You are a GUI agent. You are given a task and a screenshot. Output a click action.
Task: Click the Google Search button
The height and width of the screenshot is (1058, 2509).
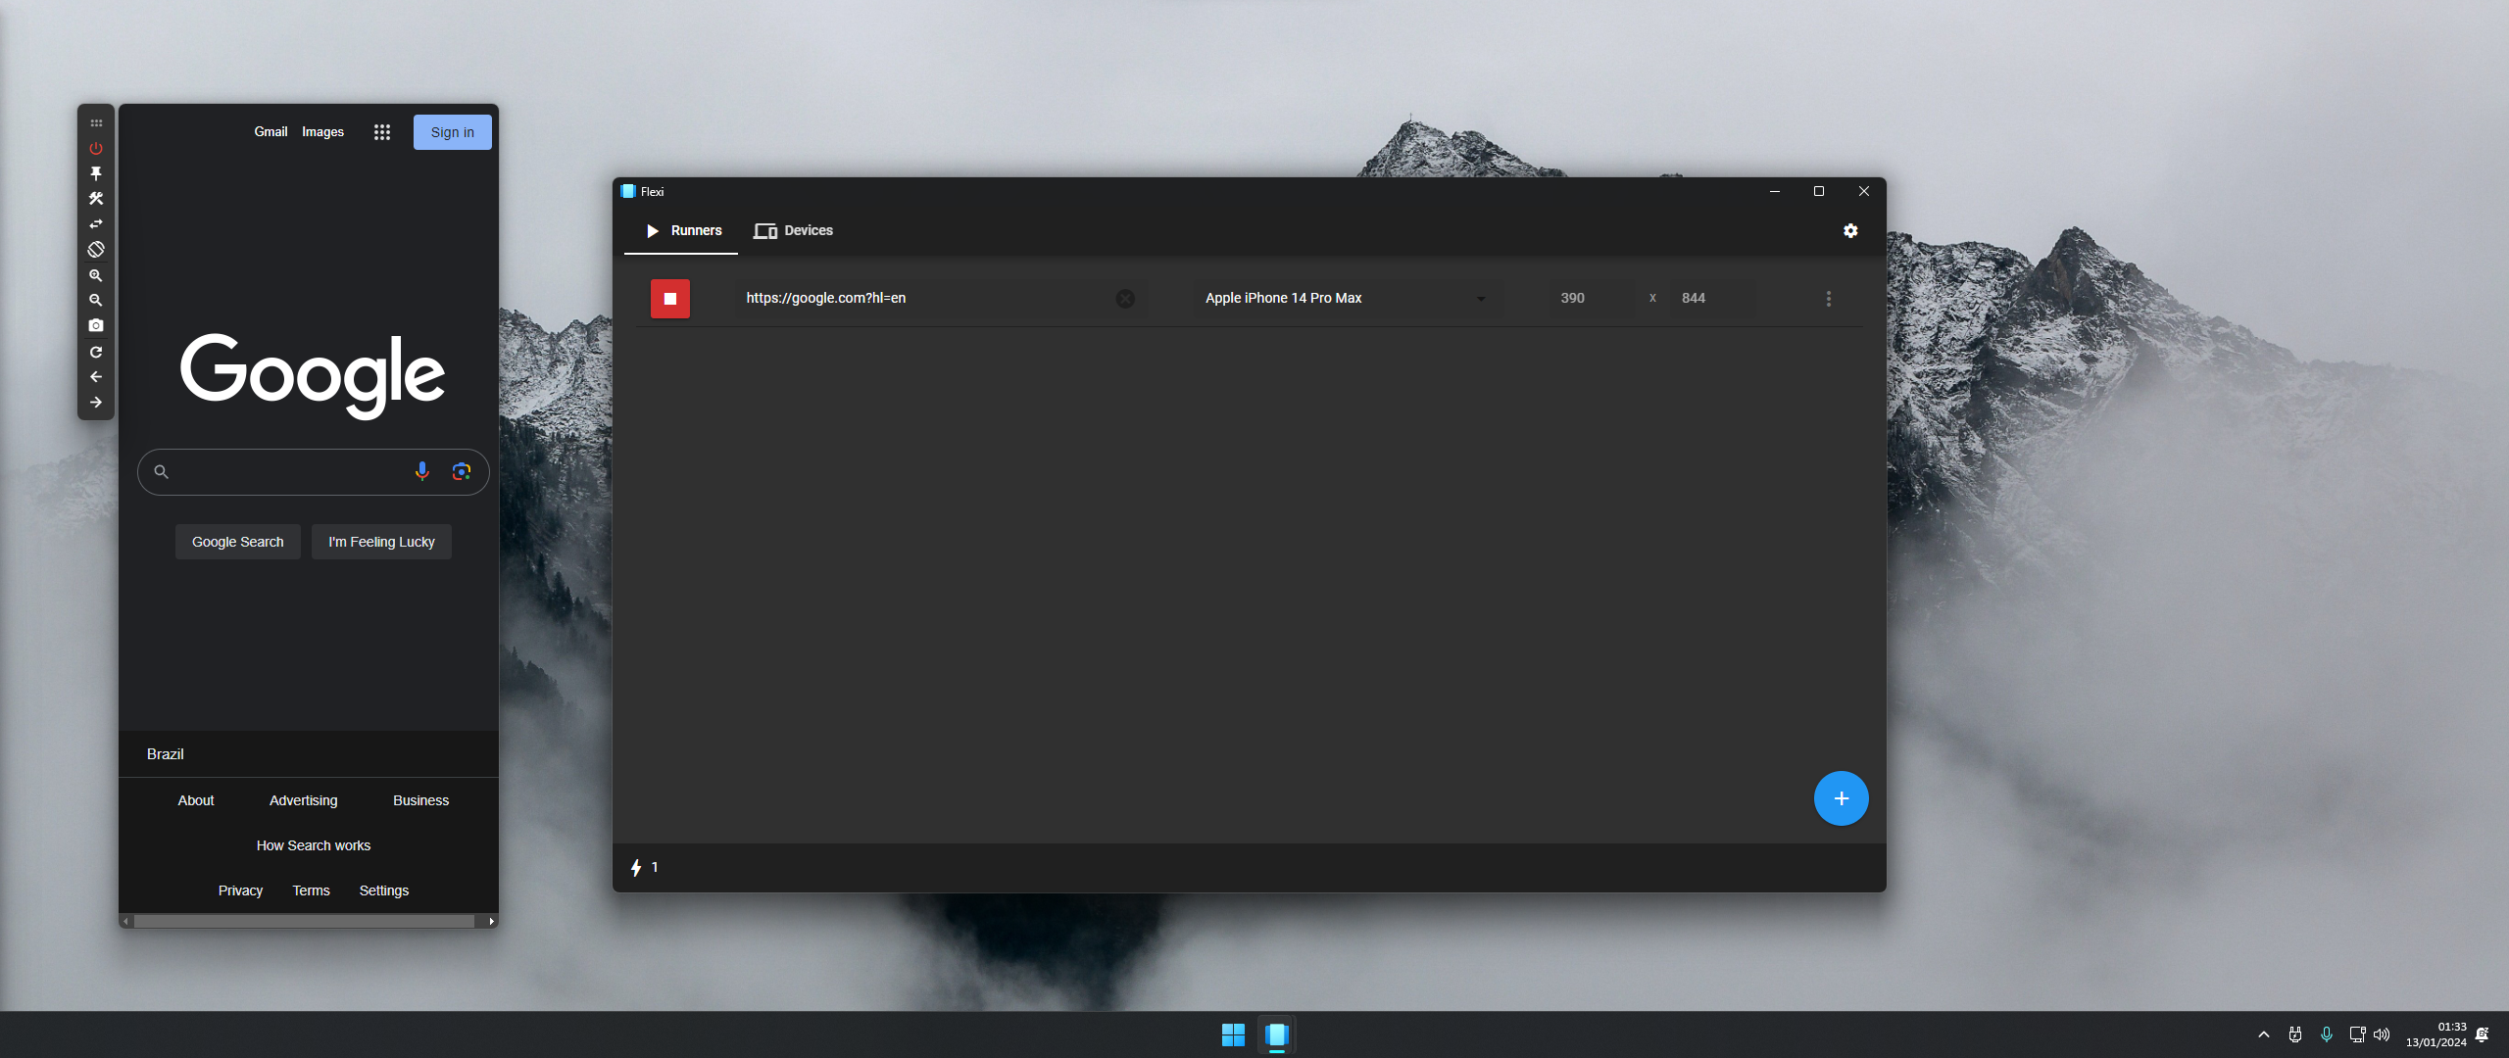click(x=238, y=542)
